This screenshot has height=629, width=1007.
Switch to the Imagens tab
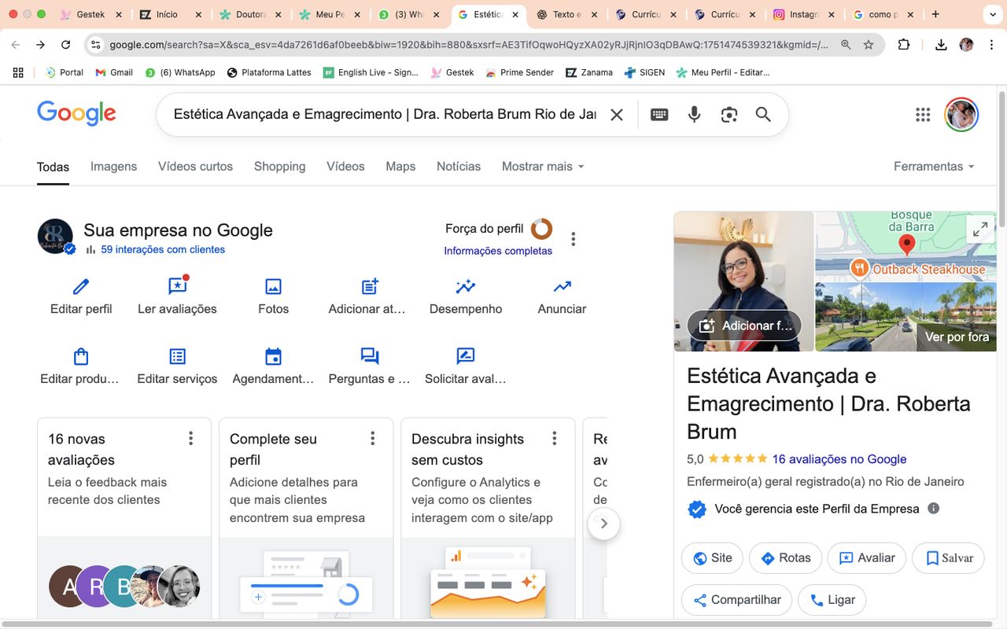click(x=113, y=167)
